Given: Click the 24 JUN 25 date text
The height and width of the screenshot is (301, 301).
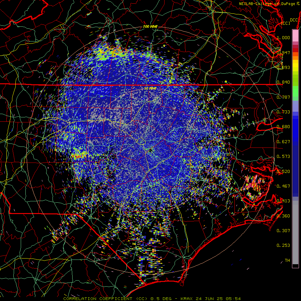Looking at the screenshot, I should point(209,299).
